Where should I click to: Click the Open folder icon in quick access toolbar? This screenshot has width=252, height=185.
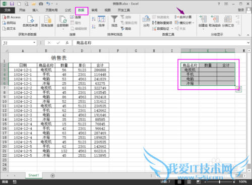point(34,4)
